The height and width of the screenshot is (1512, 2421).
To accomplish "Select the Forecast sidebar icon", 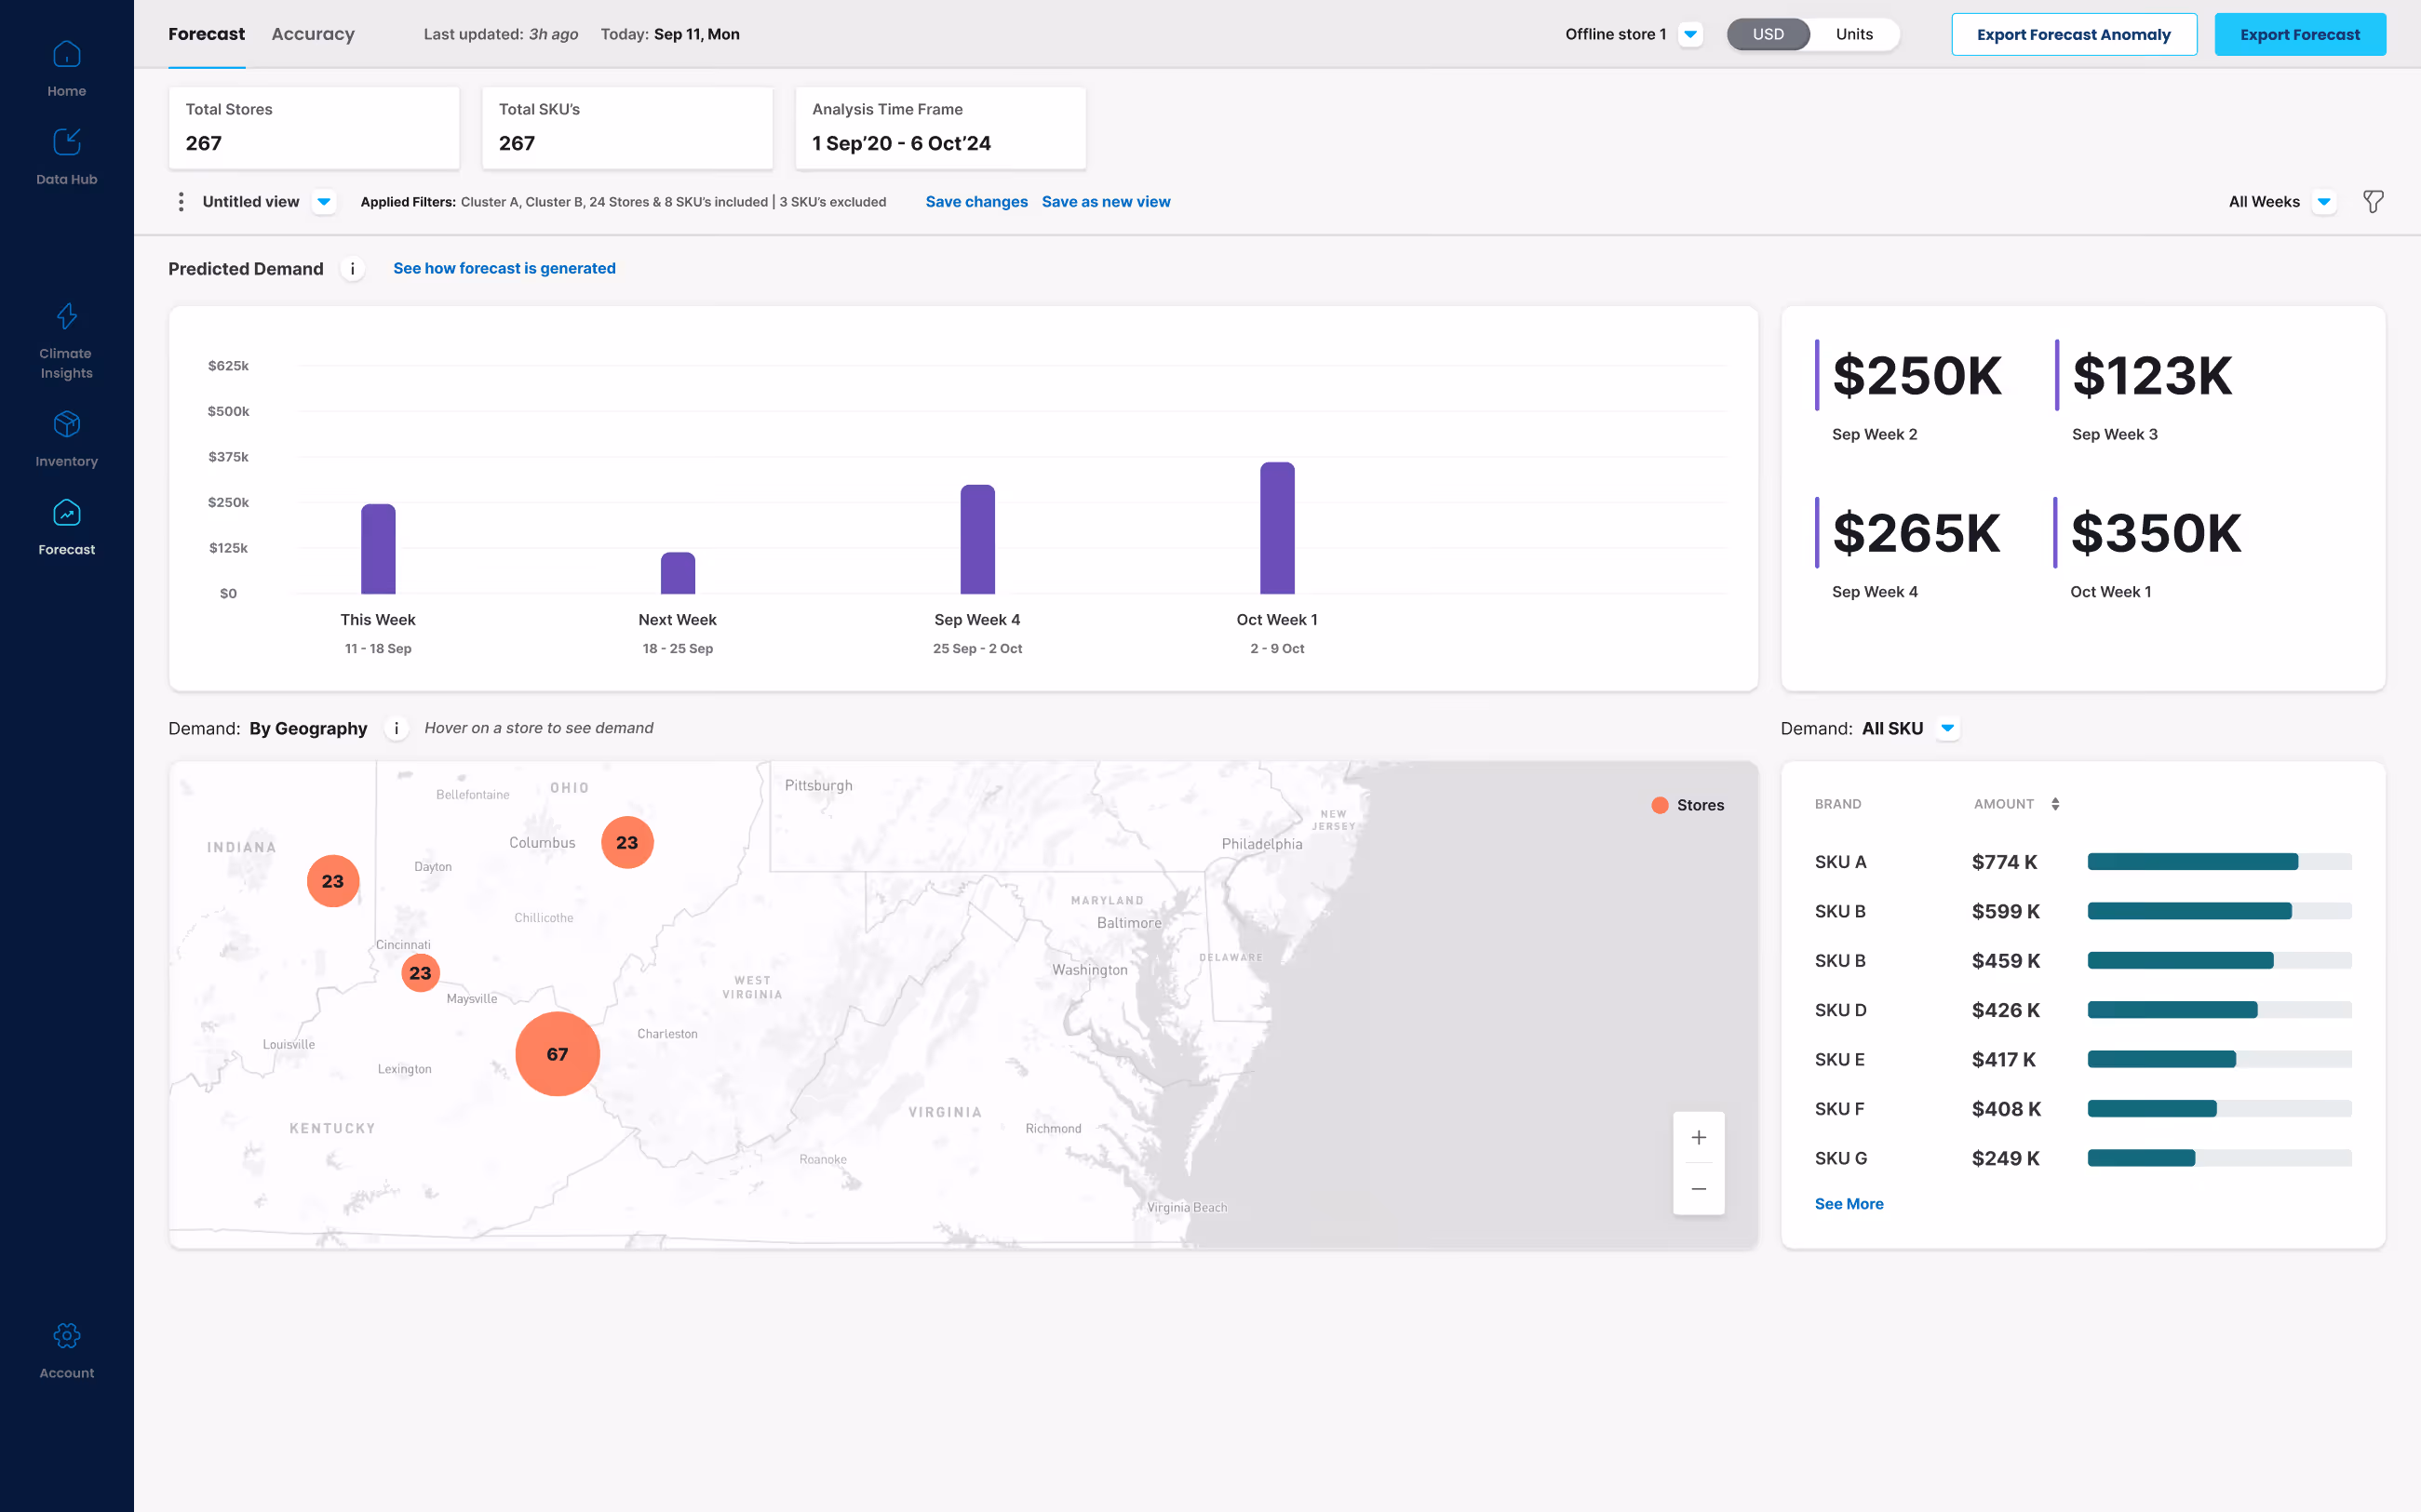I will [66, 513].
